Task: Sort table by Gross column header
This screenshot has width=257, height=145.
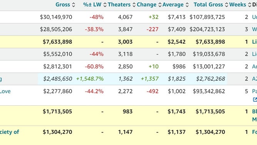Action: pyautogui.click(x=63, y=5)
